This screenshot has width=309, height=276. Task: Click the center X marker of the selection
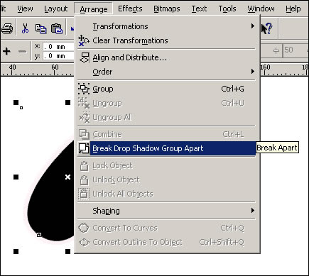67,177
